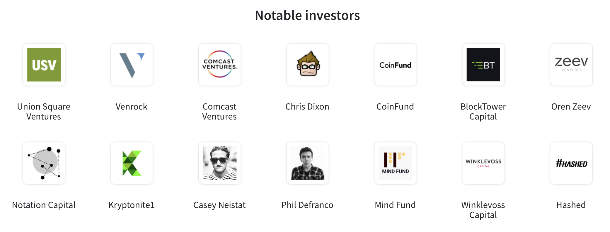Open Casey Neistat's profile photo
This screenshot has height=232, width=610.
point(220,163)
